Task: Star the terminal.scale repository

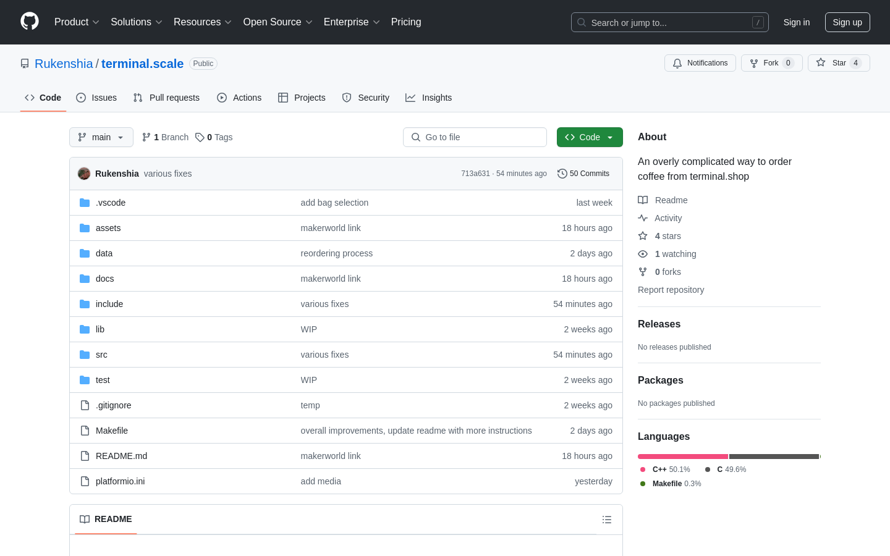Action: pos(839,63)
